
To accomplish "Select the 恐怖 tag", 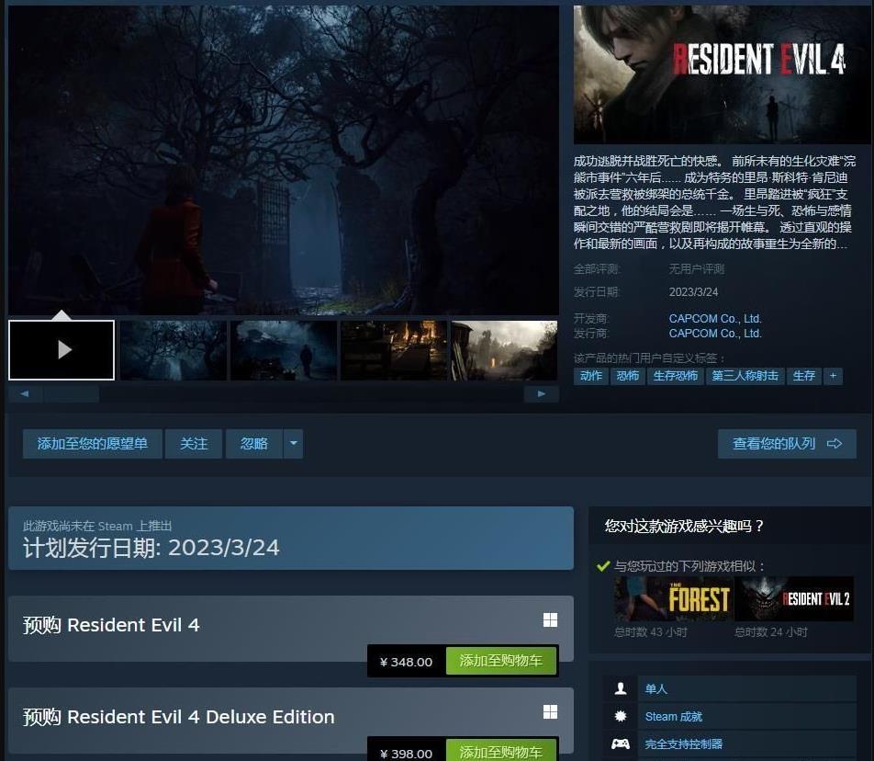I will coord(628,376).
